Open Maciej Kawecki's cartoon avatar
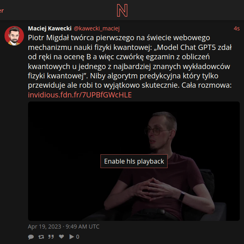This screenshot has height=244, width=244. click(x=14, y=36)
